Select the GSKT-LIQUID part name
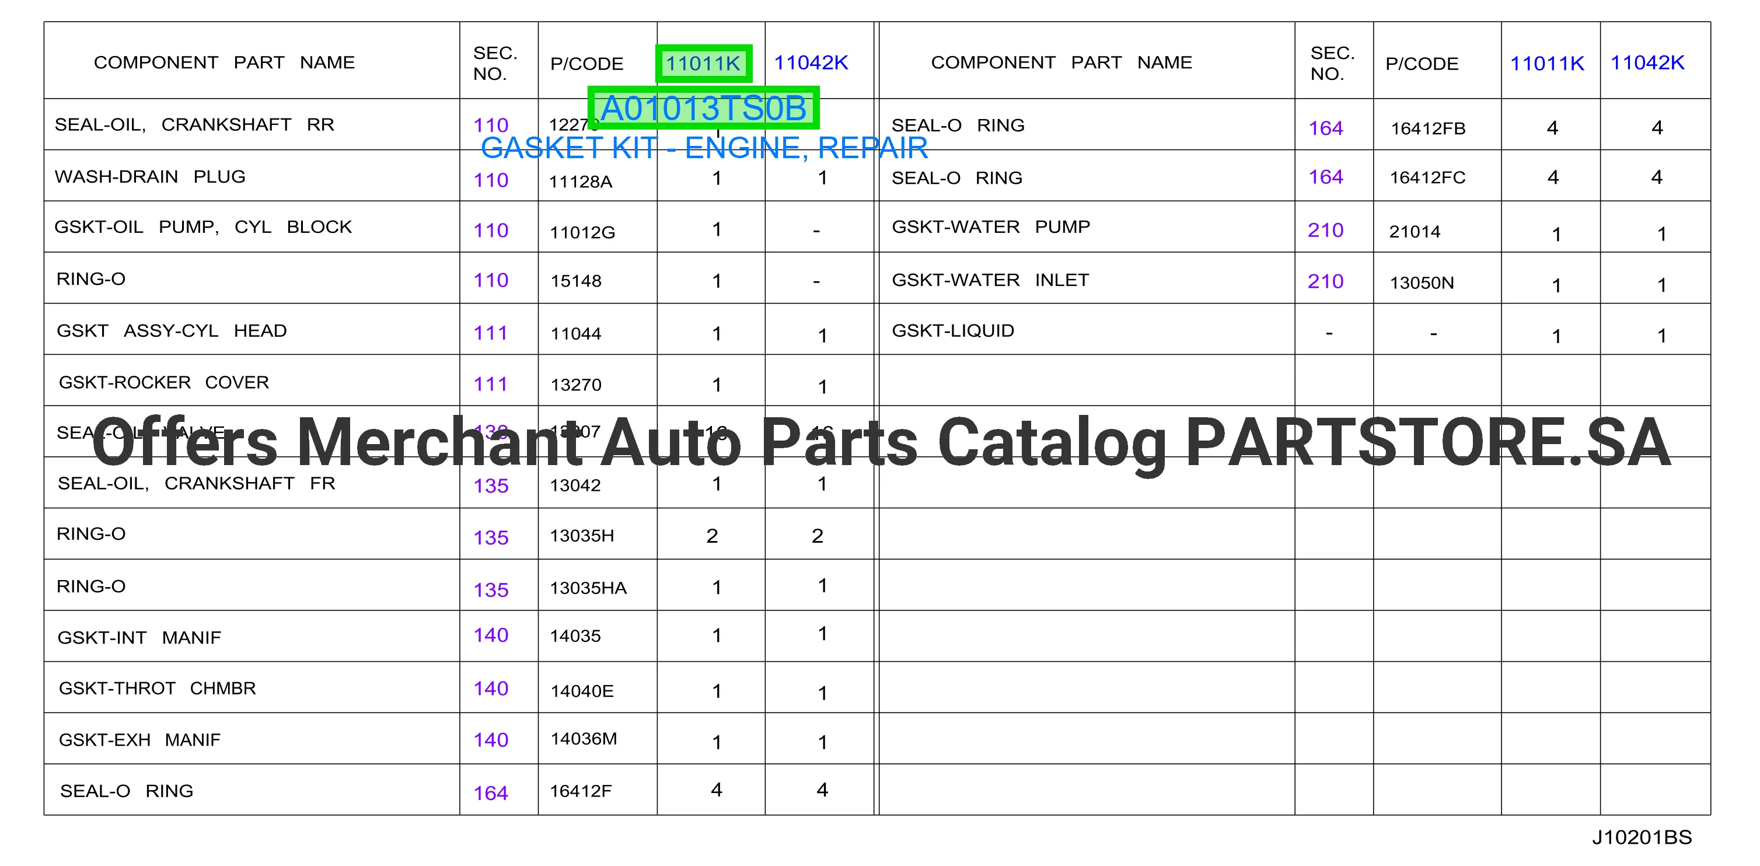This screenshot has width=1760, height=866. [952, 331]
